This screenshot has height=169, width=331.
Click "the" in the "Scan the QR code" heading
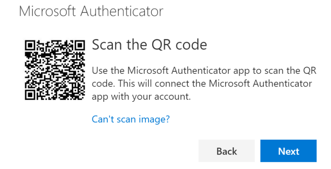coord(137,45)
